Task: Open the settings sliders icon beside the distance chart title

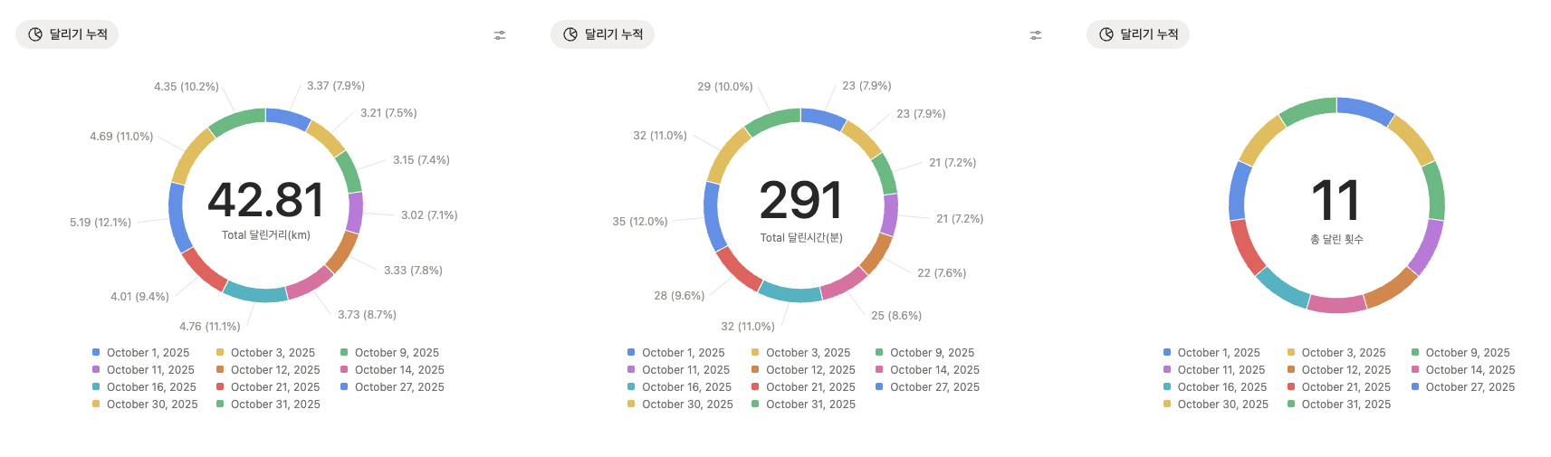Action: point(500,35)
